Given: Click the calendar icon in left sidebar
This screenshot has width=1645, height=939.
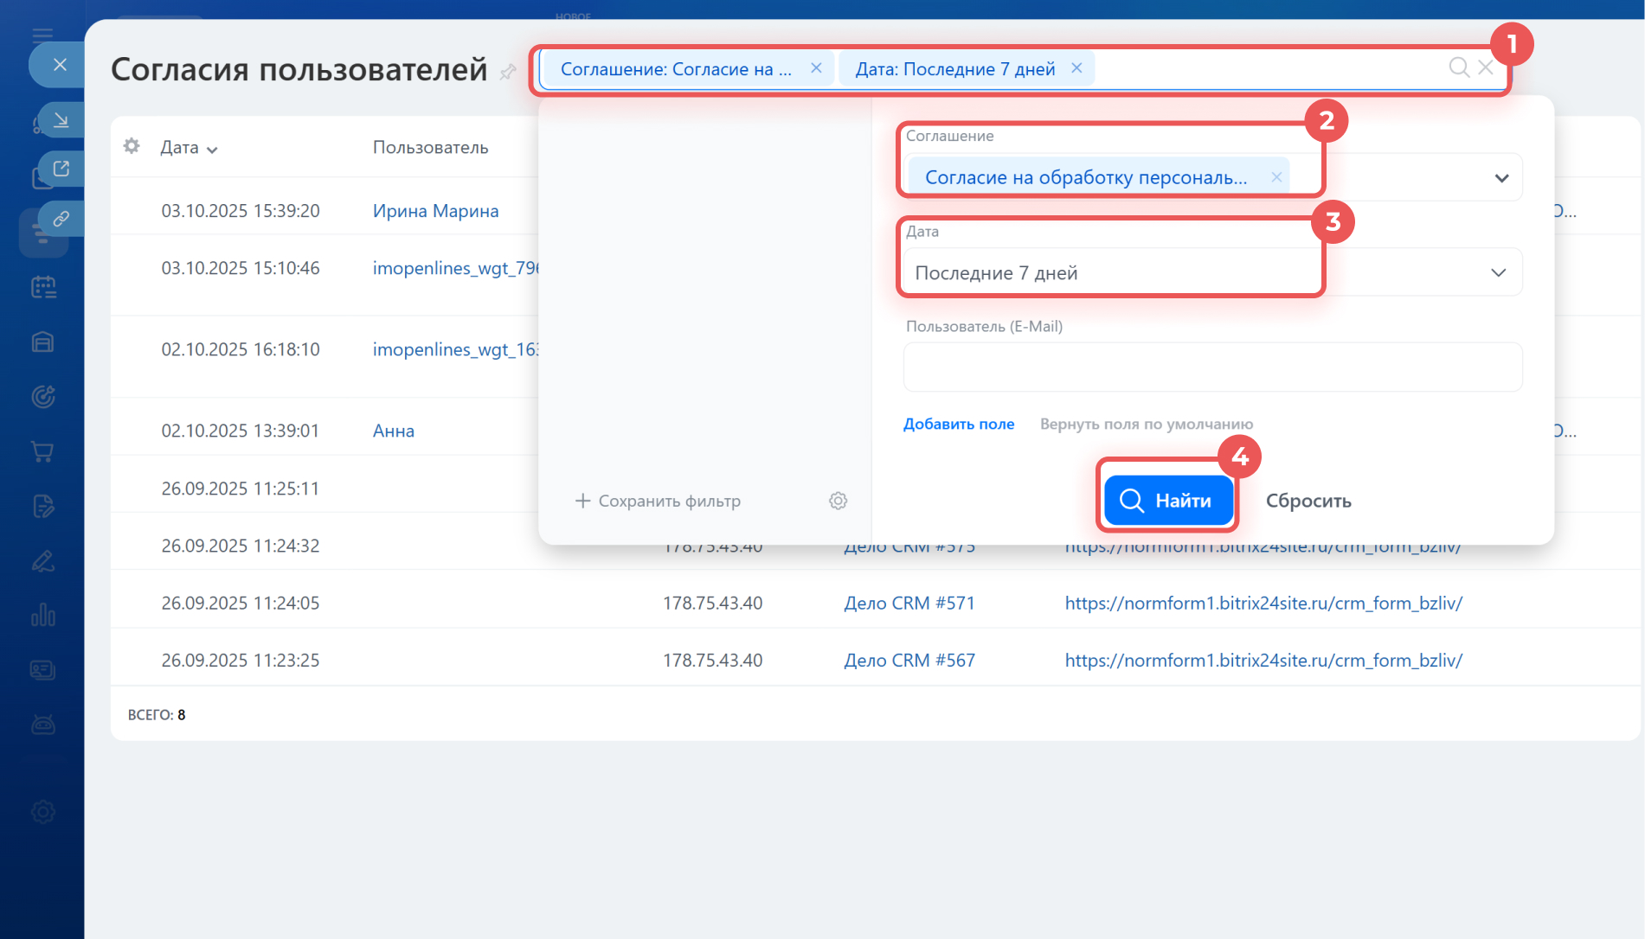Looking at the screenshot, I should 42,287.
